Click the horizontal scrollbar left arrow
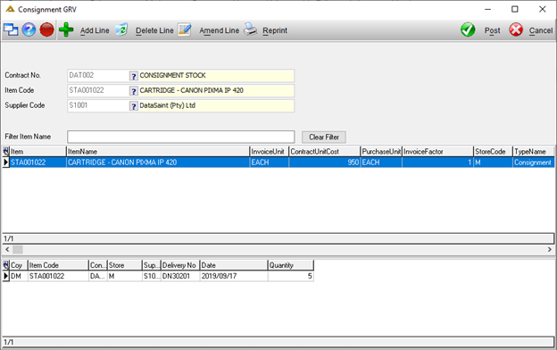Viewport: 557px width, 350px height. pyautogui.click(x=7, y=249)
